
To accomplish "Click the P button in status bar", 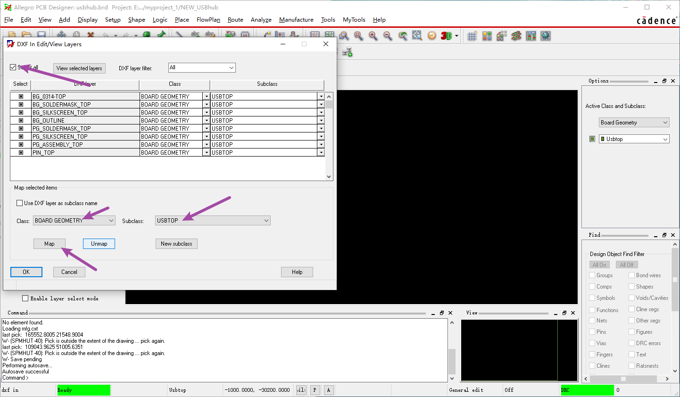I will pos(315,390).
